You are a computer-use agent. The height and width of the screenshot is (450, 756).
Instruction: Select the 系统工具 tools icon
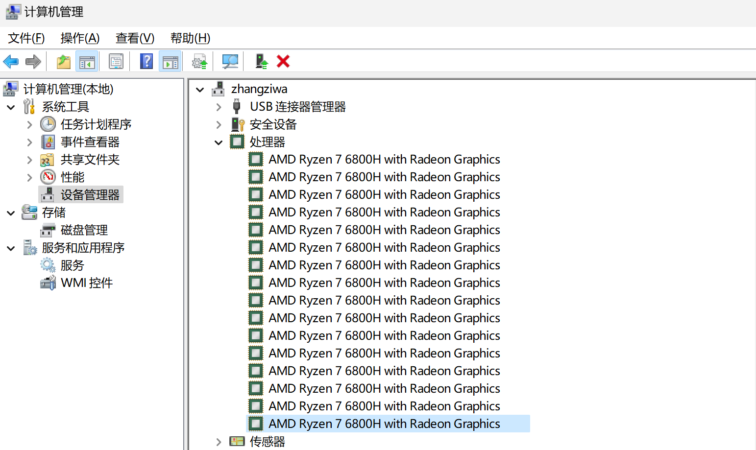[x=29, y=107]
